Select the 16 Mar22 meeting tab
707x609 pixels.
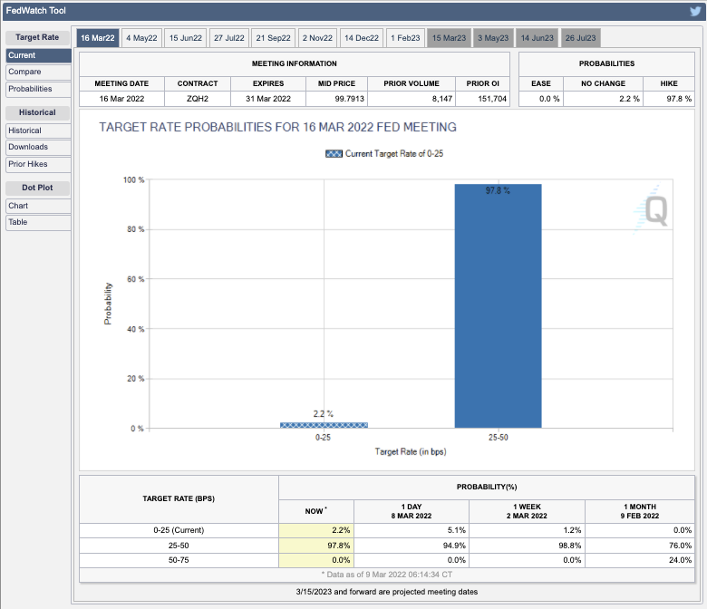point(98,38)
